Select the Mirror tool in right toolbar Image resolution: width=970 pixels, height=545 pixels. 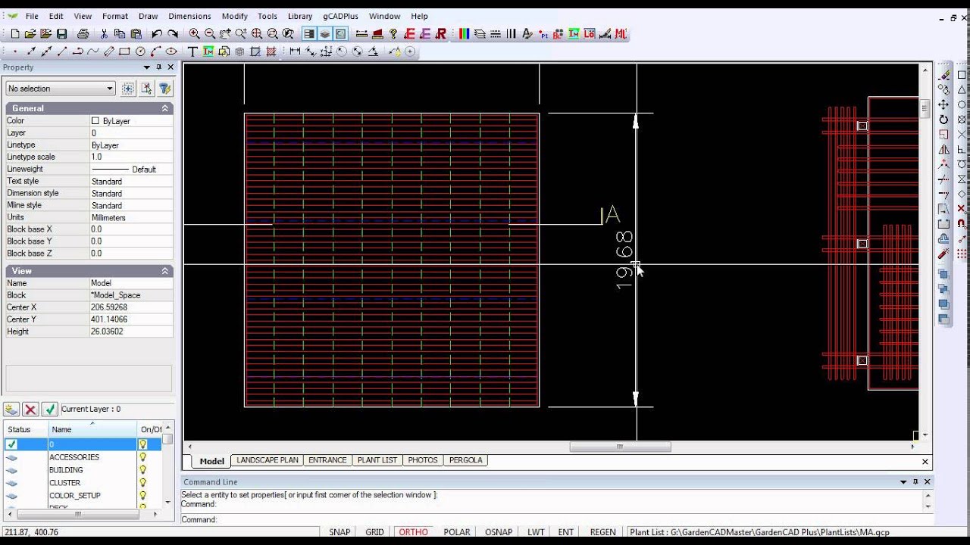pos(943,149)
